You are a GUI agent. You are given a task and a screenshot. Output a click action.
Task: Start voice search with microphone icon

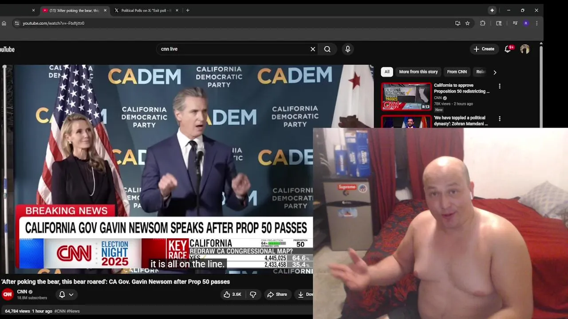point(348,49)
